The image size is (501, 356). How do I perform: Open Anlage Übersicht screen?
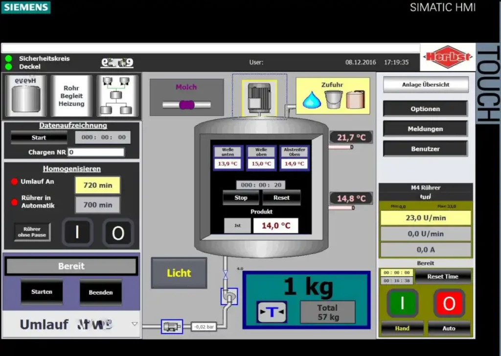point(426,84)
